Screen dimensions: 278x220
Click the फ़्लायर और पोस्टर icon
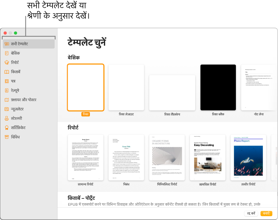(x=7, y=100)
